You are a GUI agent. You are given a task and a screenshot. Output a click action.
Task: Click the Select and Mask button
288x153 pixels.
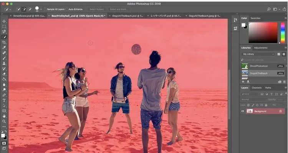[119, 9]
